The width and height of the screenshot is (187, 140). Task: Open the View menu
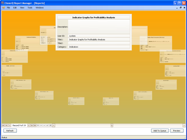pyautogui.click(x=22, y=7)
